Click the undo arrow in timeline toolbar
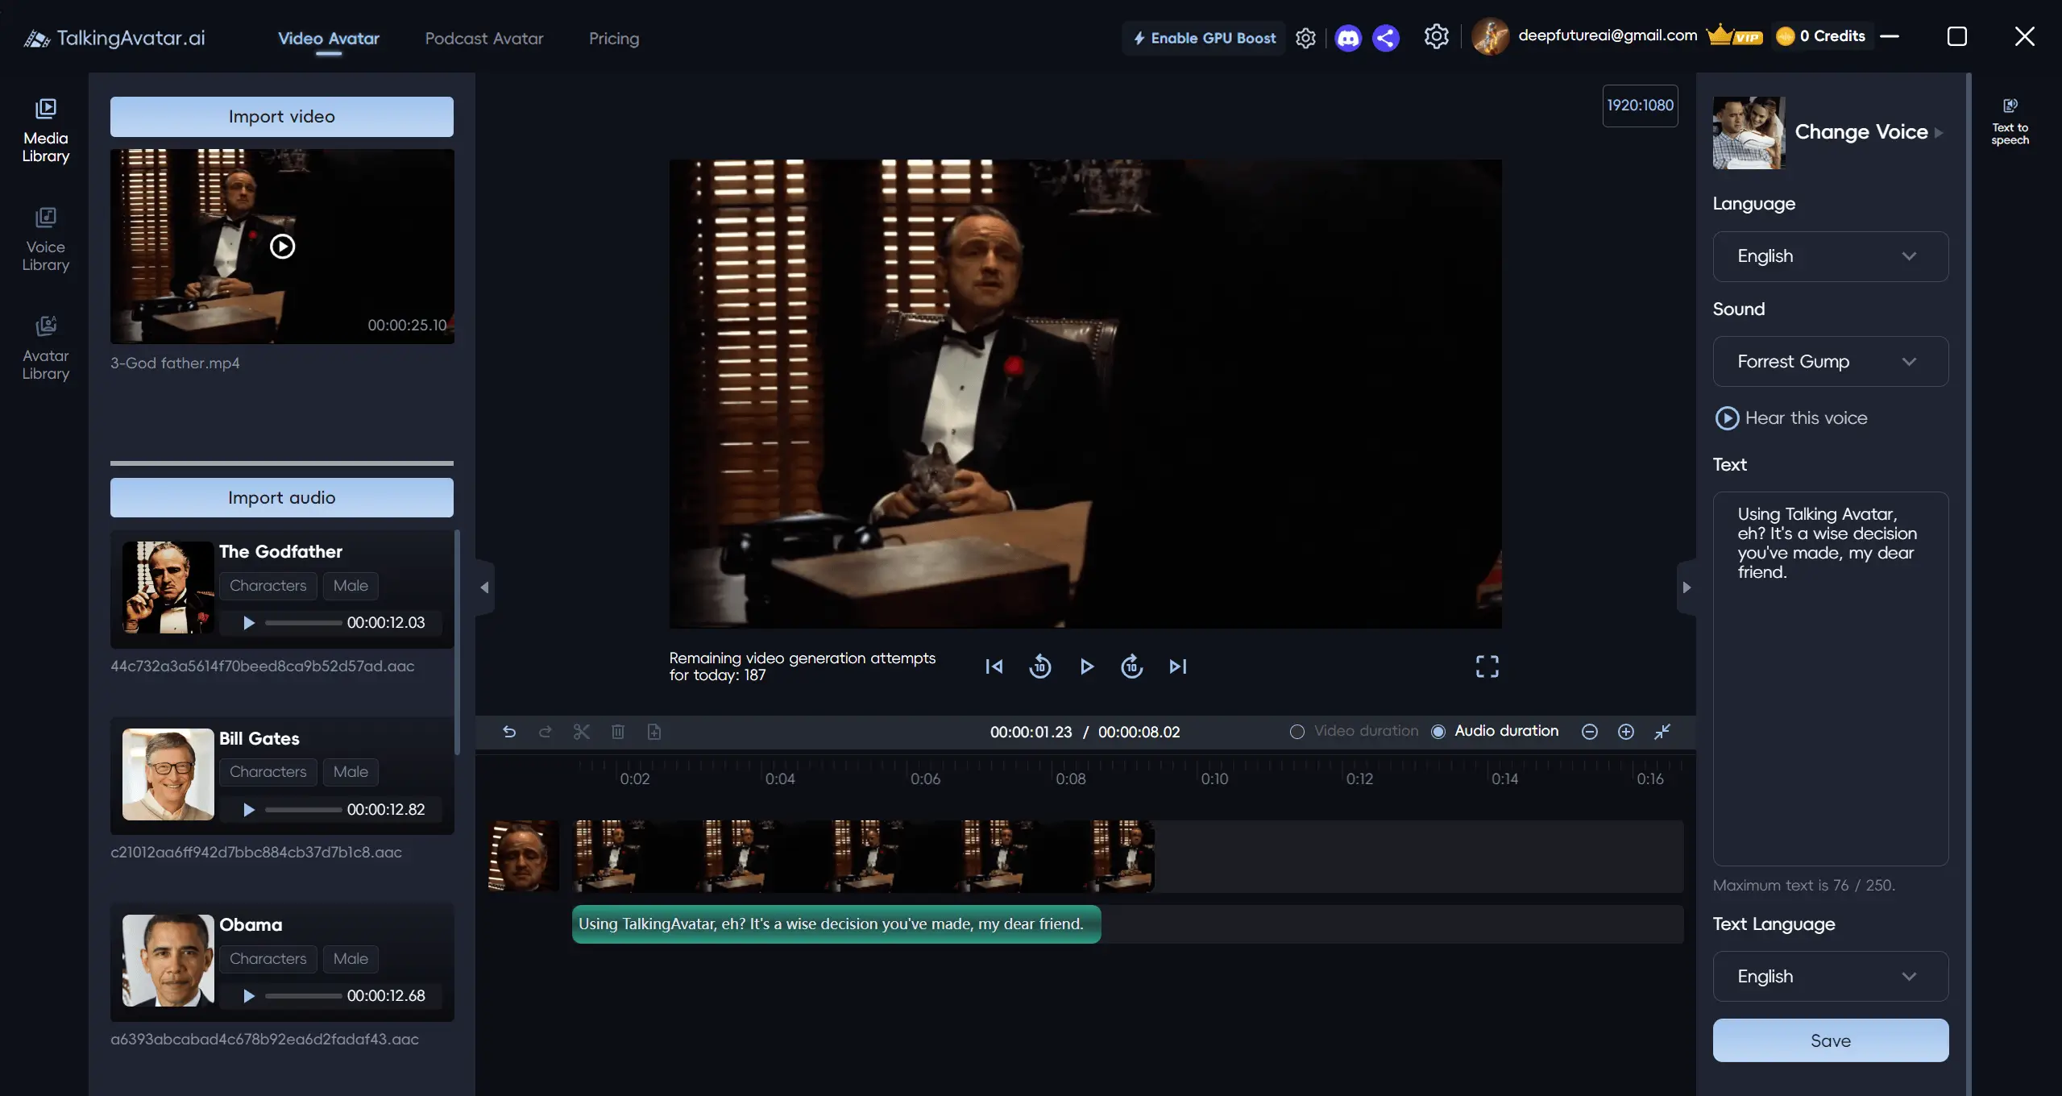The height and width of the screenshot is (1096, 2062). click(x=509, y=732)
